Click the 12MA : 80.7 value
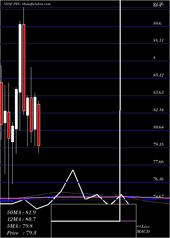This screenshot has width=170, height=238. click(21, 219)
